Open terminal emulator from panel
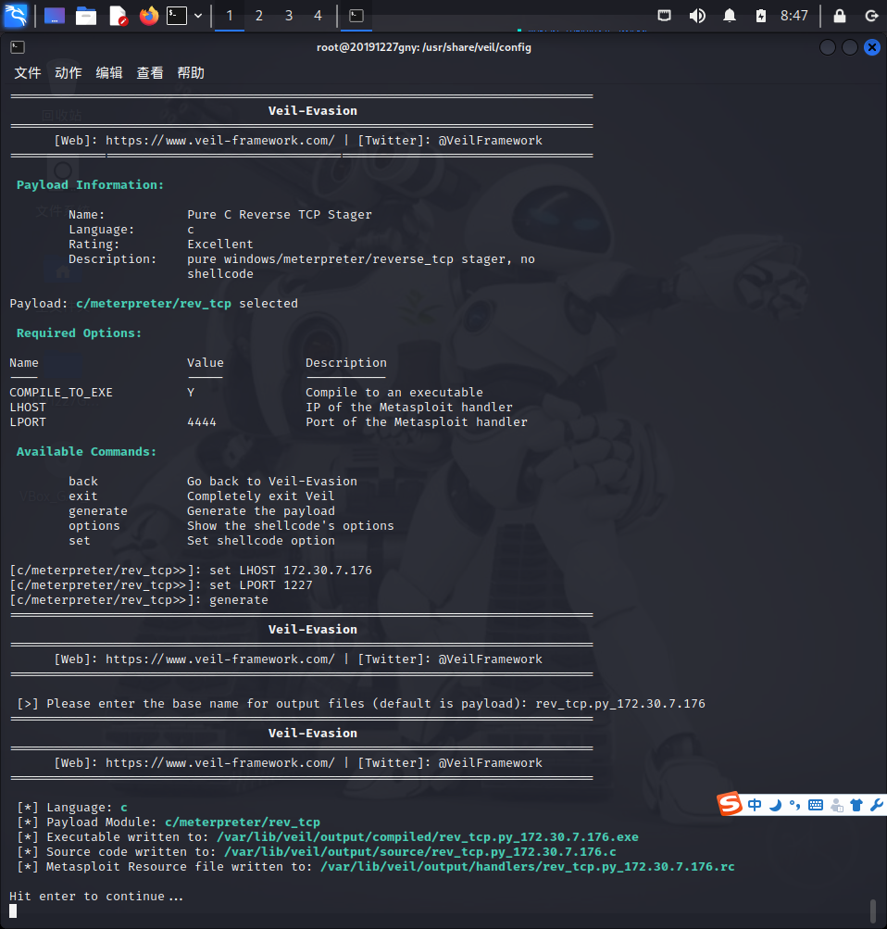Viewport: 887px width, 929px height. click(177, 16)
